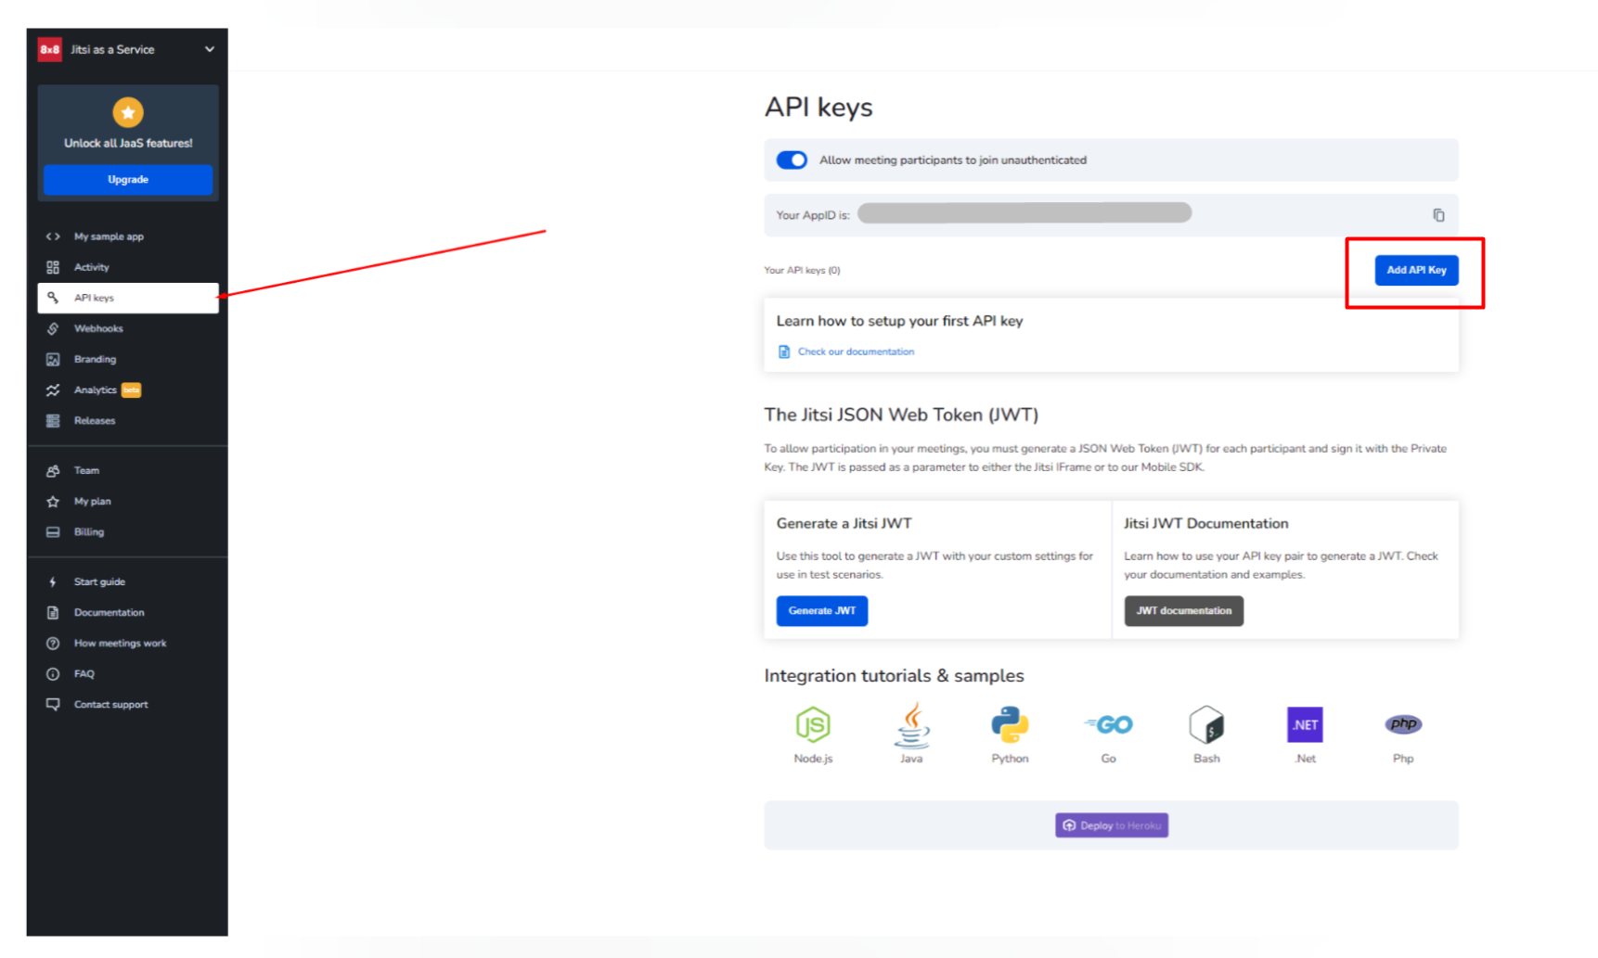
Task: Click the Generate JWT button
Action: 821,611
